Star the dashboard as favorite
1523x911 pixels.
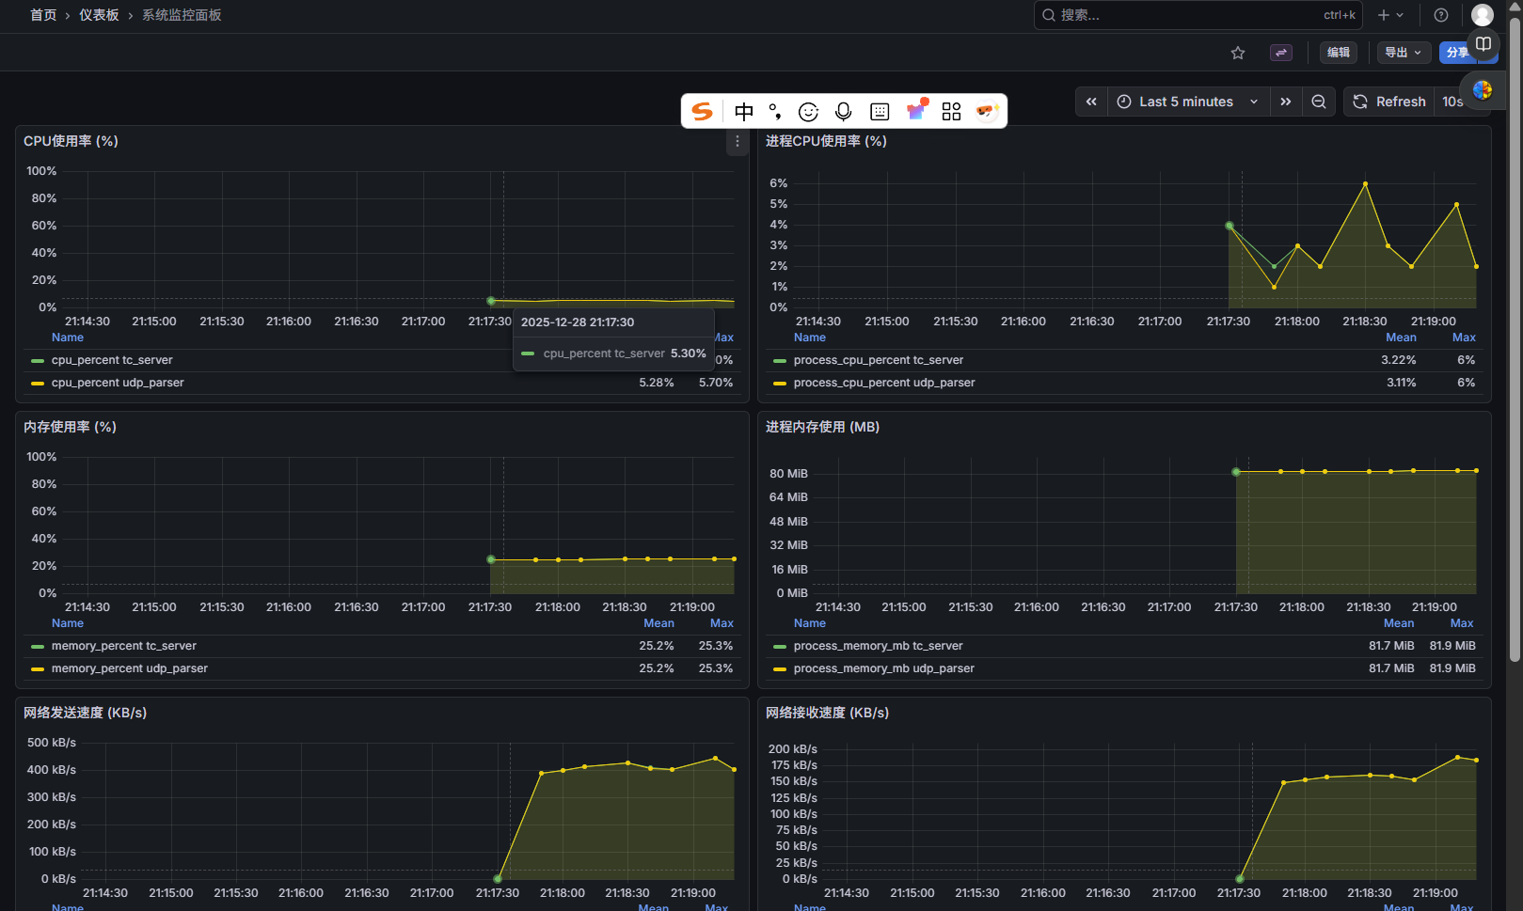tap(1238, 53)
